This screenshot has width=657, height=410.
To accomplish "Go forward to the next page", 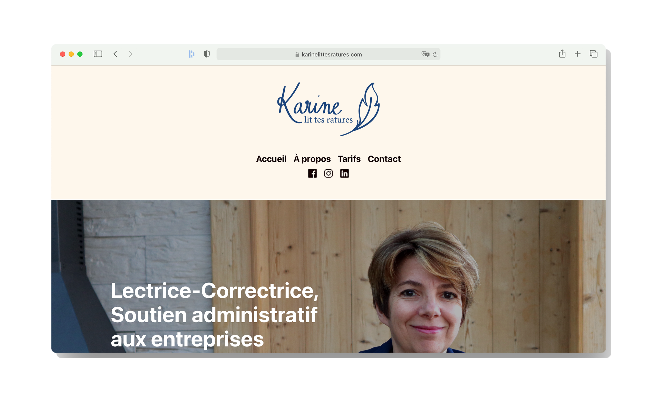I will click(131, 54).
